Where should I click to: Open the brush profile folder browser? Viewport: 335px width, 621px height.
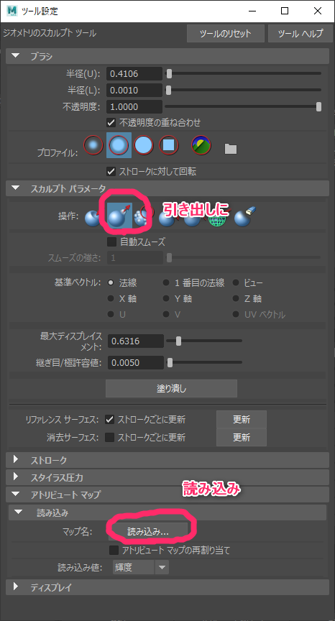click(231, 149)
